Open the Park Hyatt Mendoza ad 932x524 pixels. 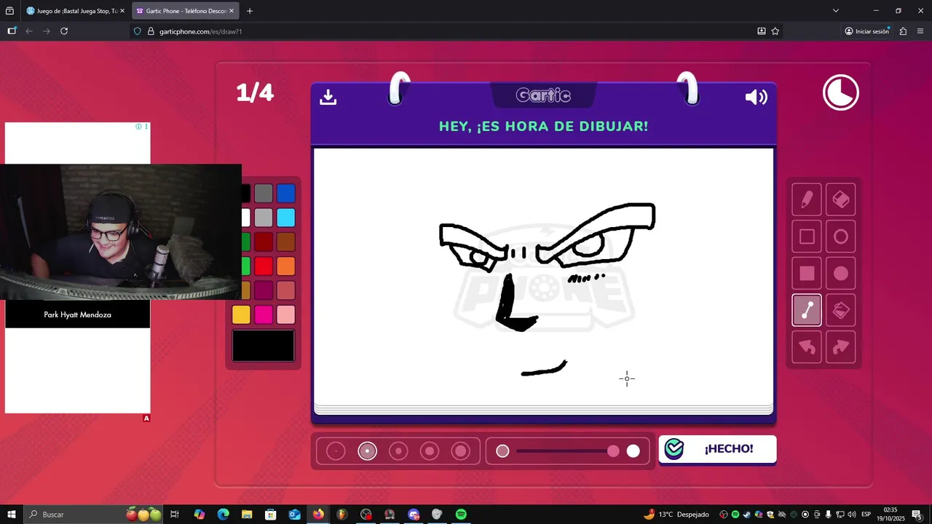click(78, 315)
